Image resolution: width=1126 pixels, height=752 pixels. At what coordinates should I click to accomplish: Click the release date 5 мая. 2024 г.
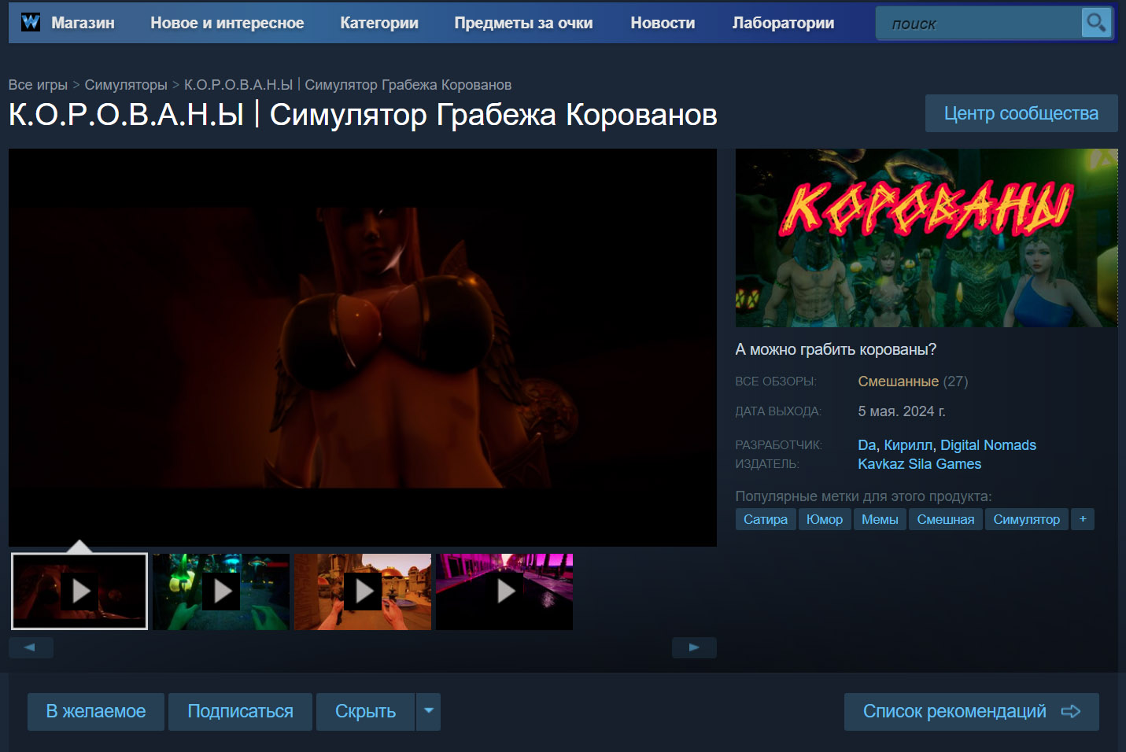coord(902,411)
